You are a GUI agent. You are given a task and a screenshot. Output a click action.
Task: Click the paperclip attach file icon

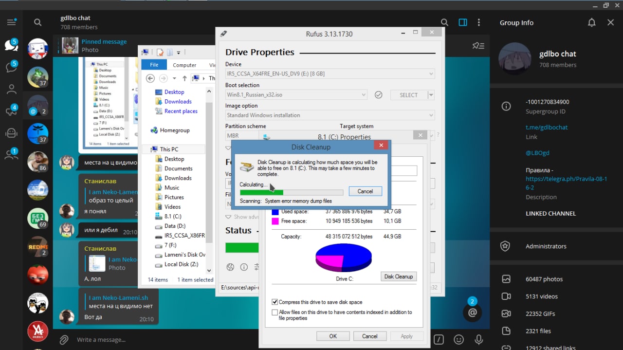tap(63, 339)
